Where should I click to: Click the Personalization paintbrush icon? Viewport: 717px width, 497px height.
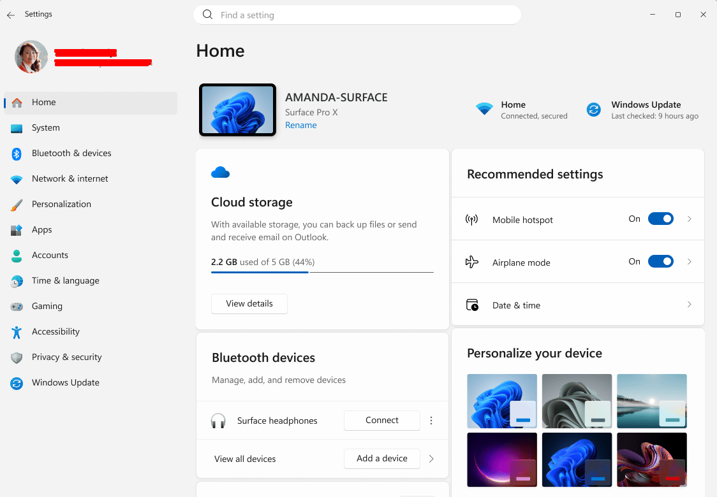click(x=17, y=205)
